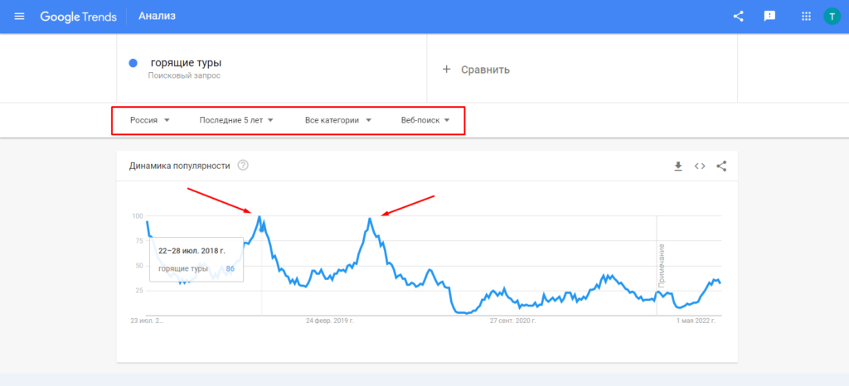The width and height of the screenshot is (849, 386).
Task: Click the Сравнить add comparison button
Action: point(476,70)
